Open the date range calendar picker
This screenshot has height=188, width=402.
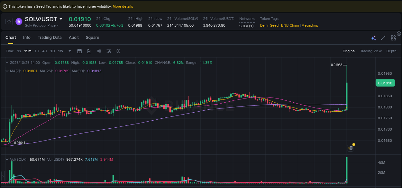79,51
